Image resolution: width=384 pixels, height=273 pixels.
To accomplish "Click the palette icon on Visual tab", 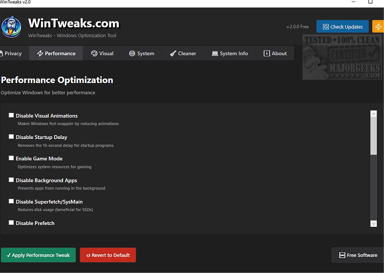I will tap(94, 53).
